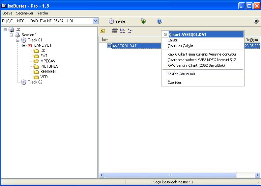
Task: Switch to the tree details view icon
Action: (x=130, y=31)
